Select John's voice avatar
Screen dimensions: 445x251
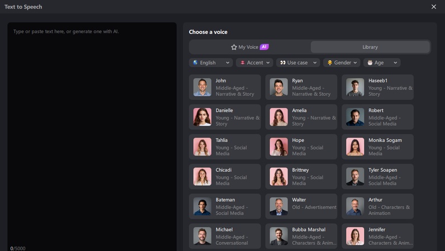(x=202, y=87)
